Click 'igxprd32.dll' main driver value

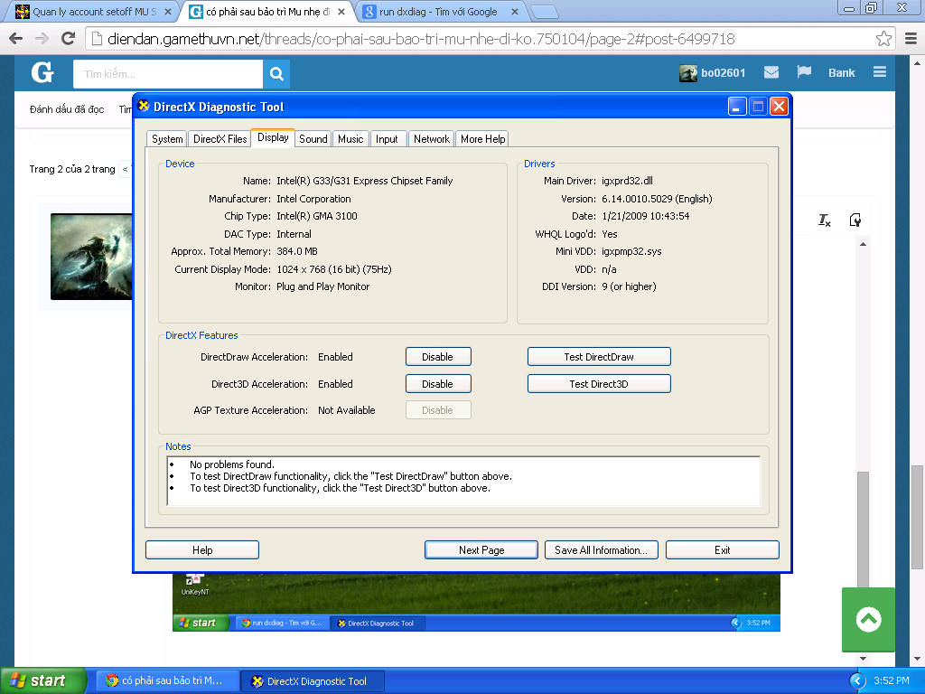(x=627, y=181)
